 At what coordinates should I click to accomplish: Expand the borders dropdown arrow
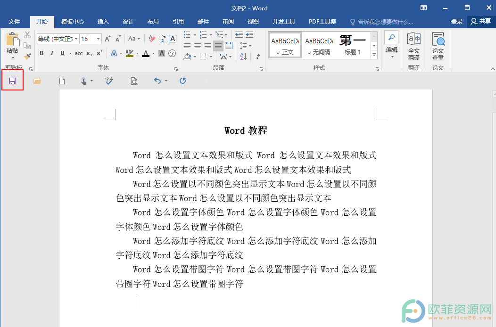tap(211, 57)
